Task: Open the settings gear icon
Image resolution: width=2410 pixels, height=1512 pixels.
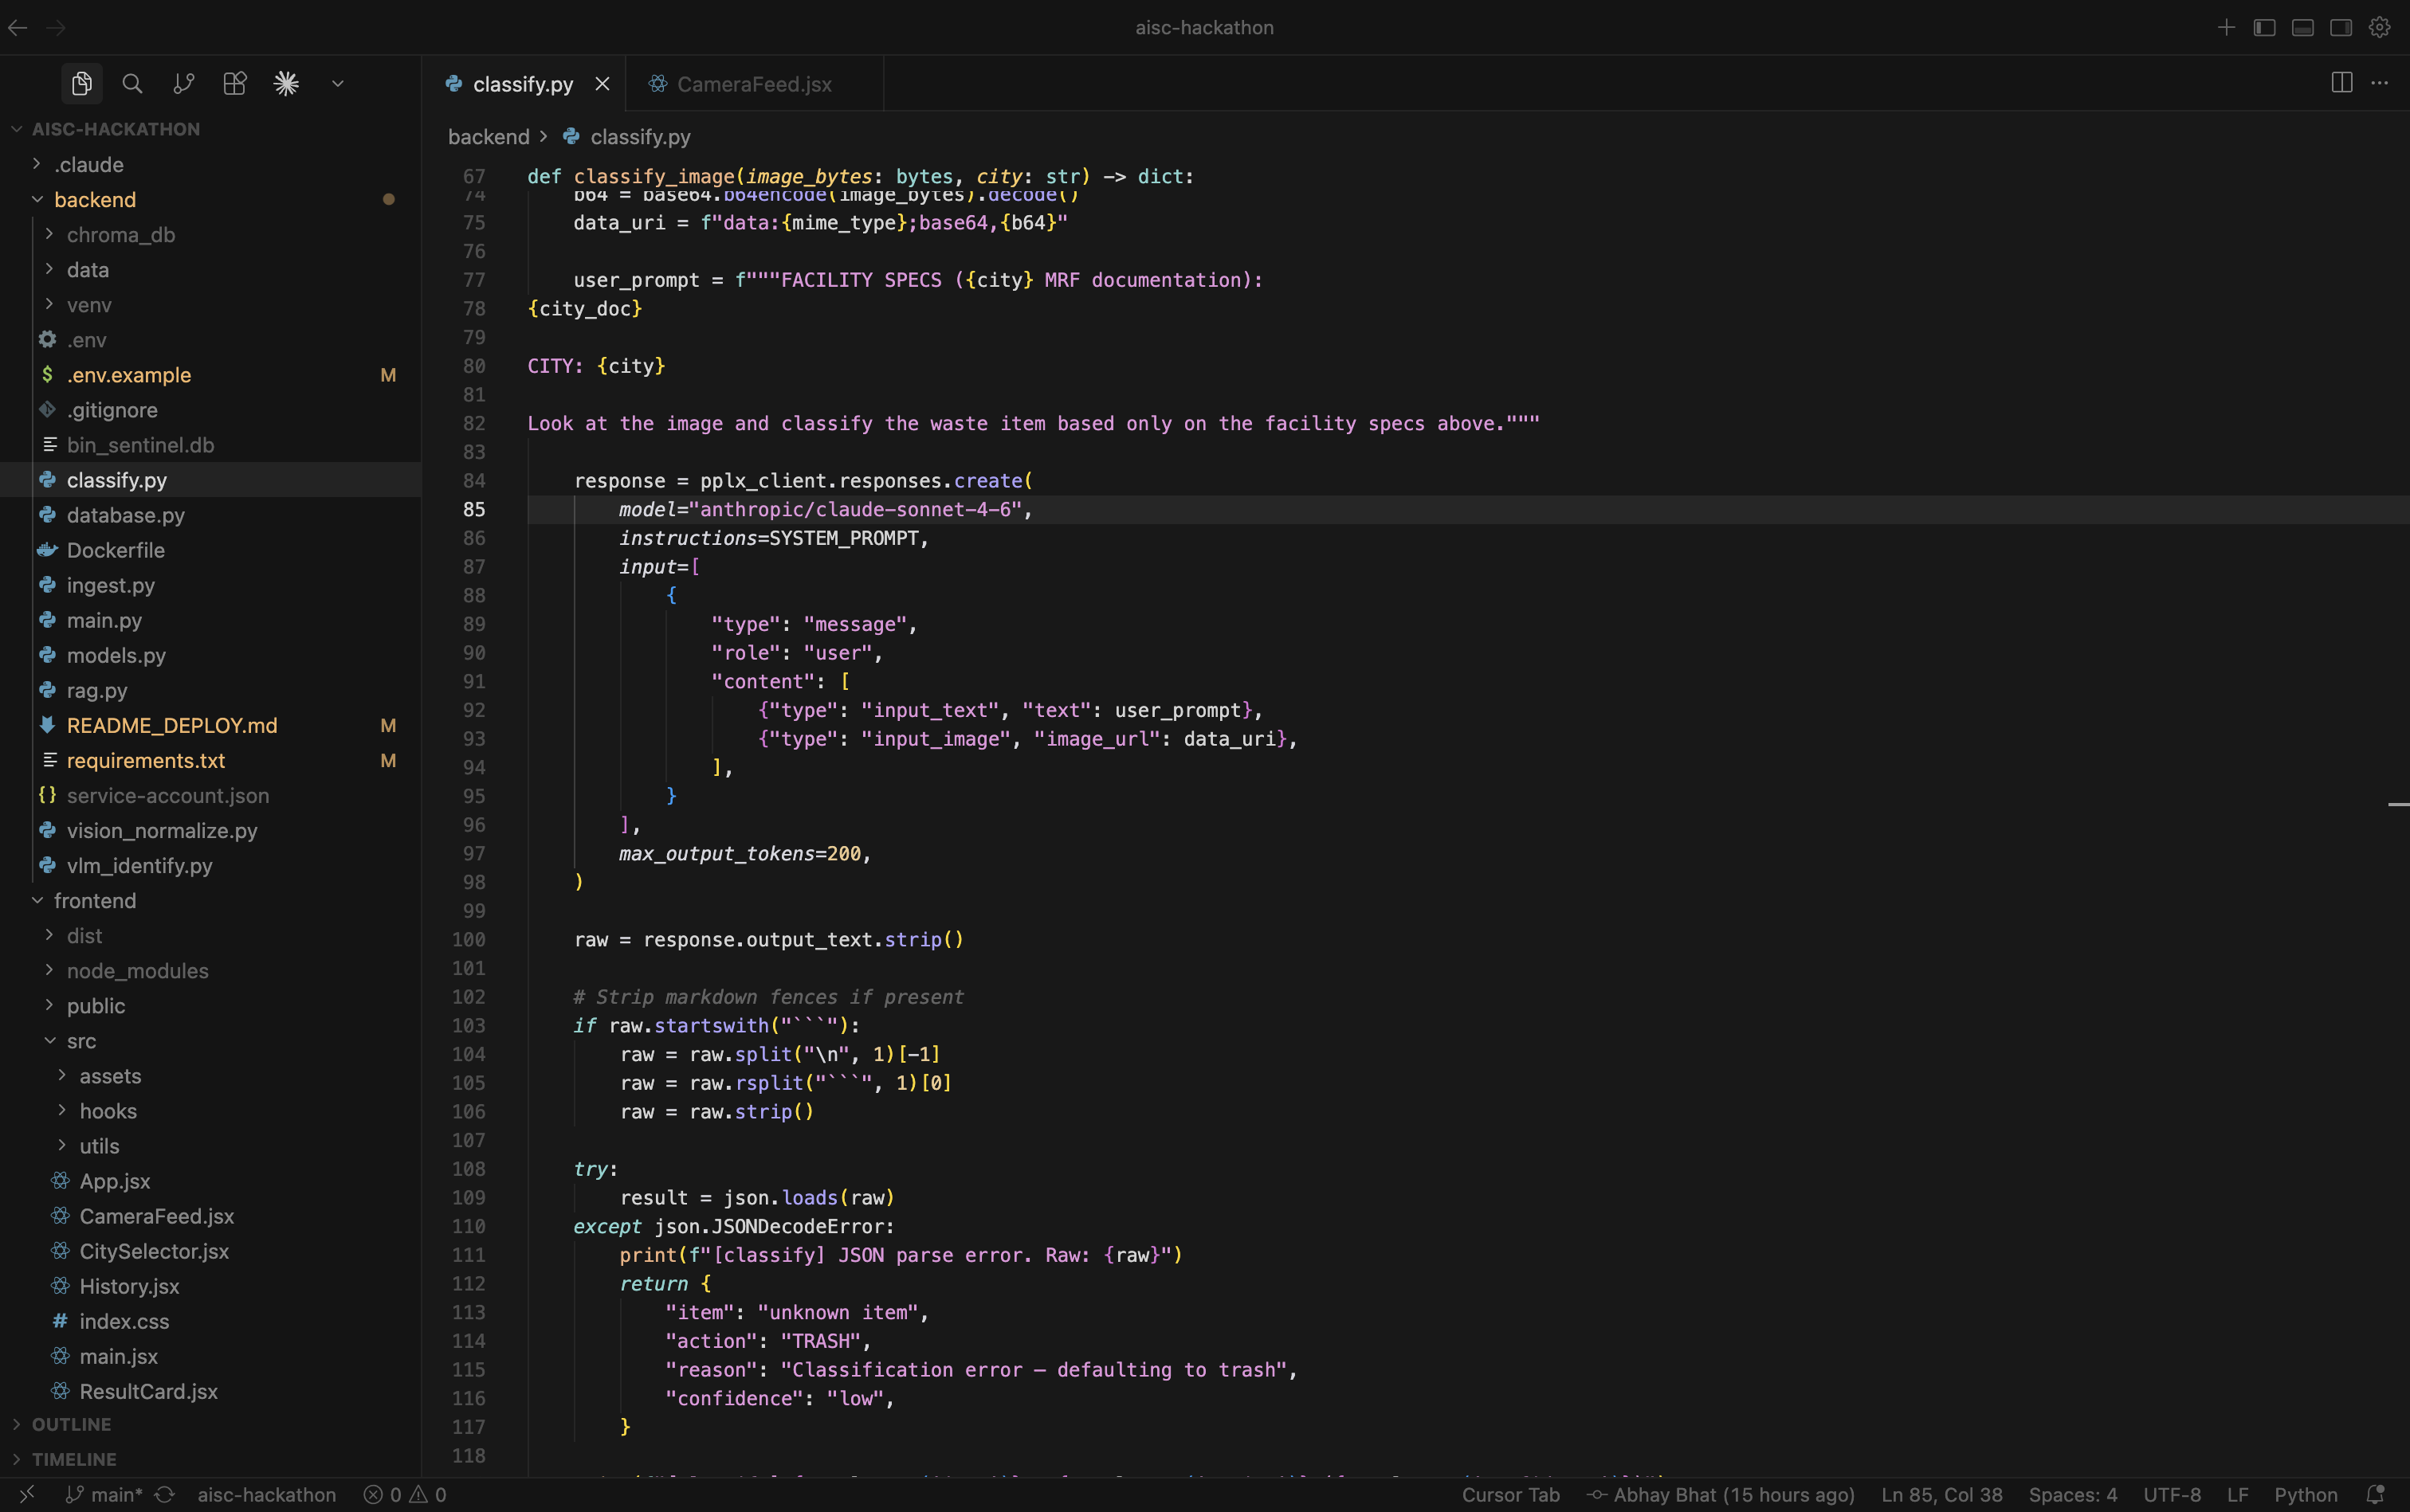Action: (2379, 28)
